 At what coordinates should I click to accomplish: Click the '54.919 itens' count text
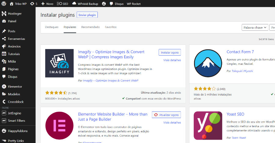pos(266,39)
